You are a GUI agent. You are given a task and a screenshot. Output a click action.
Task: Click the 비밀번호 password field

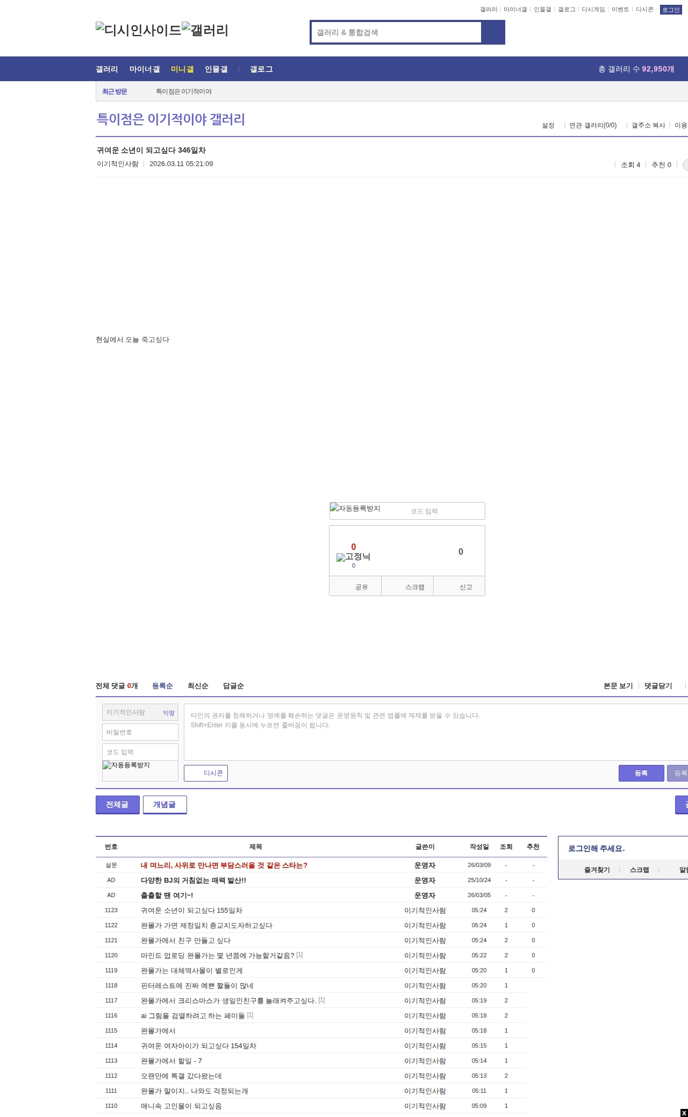(x=140, y=732)
